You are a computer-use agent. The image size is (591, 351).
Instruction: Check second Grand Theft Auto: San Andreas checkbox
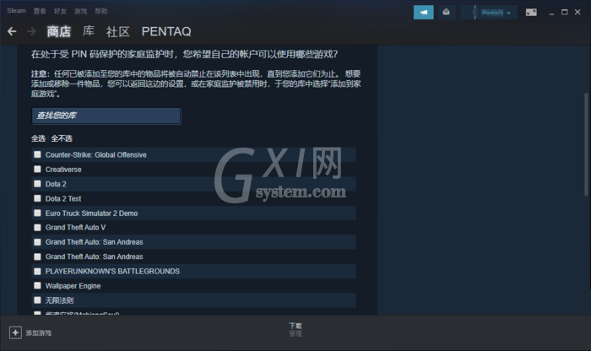click(x=37, y=256)
